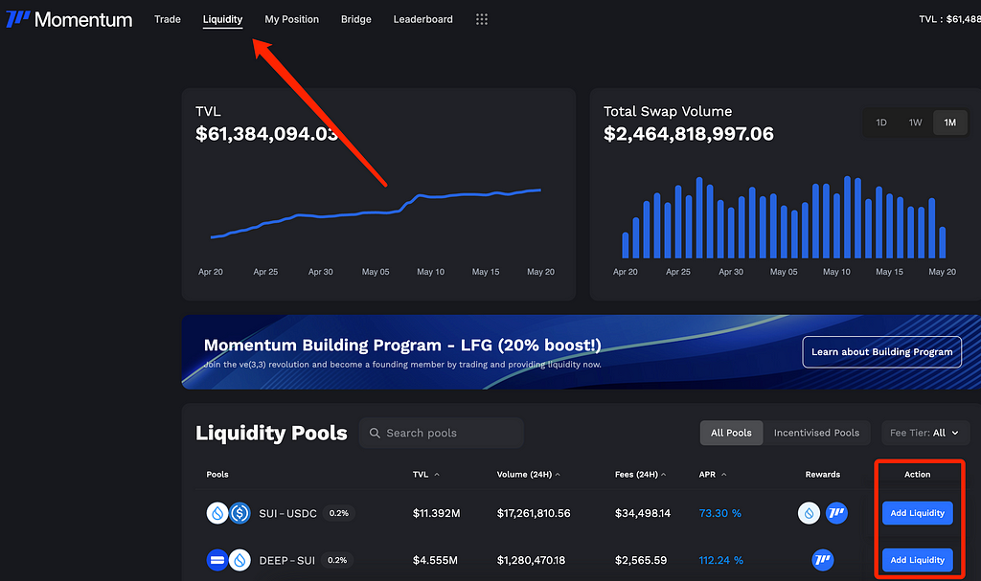Click the Momentum reward icon in DEEP-SUI row

pos(822,560)
